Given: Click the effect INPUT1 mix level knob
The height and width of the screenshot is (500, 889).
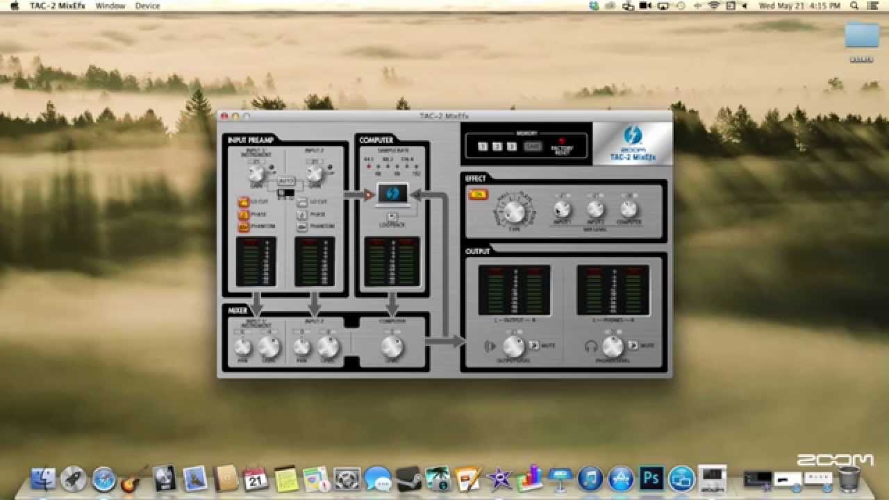Looking at the screenshot, I should tap(562, 209).
